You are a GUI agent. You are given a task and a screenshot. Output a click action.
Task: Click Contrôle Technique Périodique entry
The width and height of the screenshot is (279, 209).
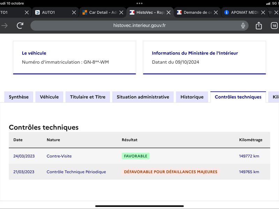coord(76,172)
